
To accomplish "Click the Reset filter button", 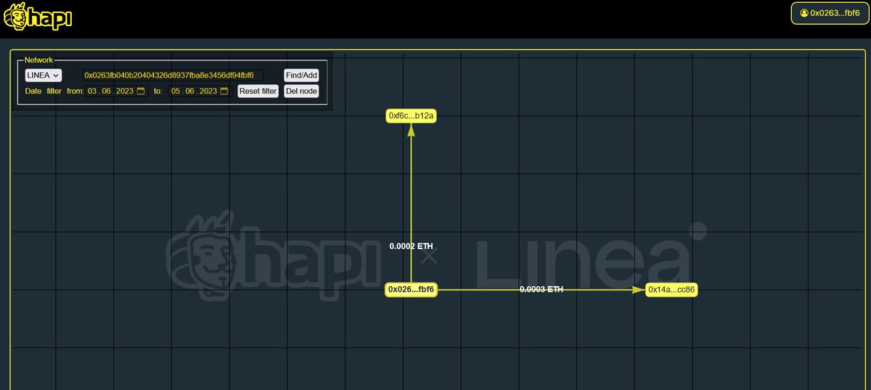I will [258, 92].
